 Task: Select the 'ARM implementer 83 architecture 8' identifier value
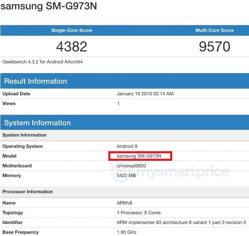coord(181,222)
